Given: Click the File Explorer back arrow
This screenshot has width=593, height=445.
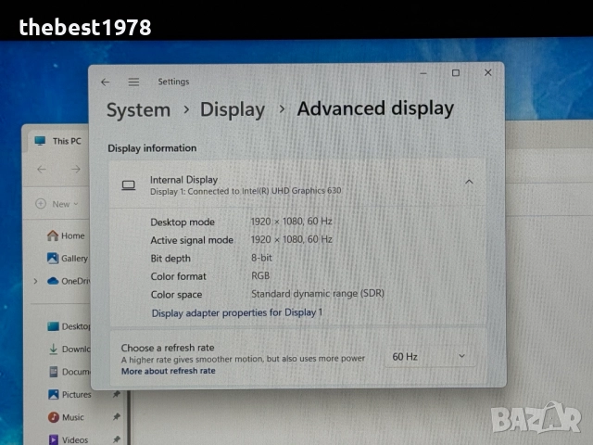Looking at the screenshot, I should tap(41, 170).
